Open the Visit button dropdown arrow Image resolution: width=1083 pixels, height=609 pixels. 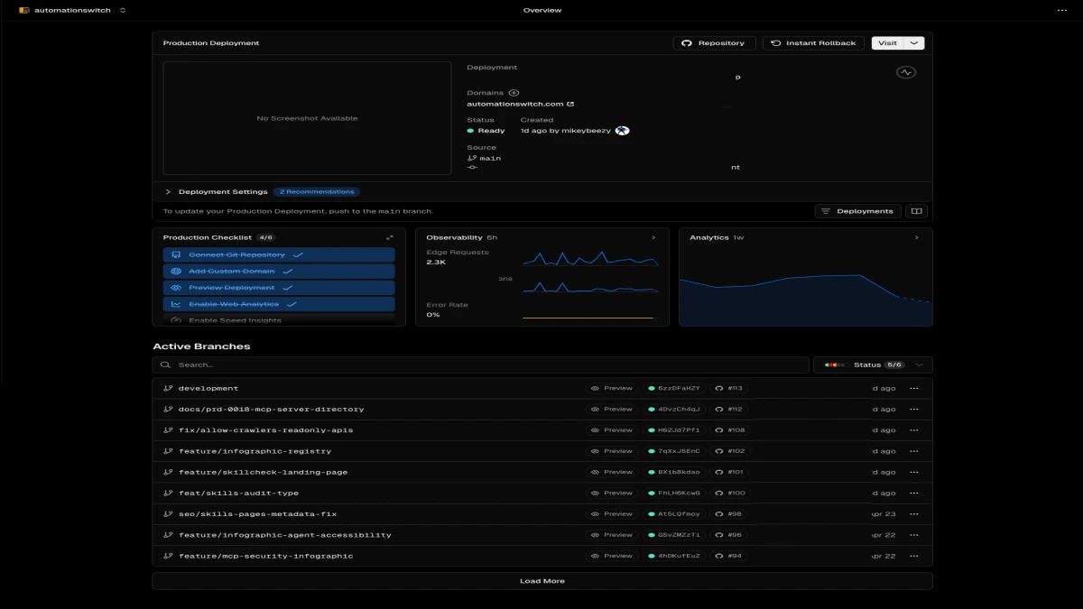pos(913,42)
